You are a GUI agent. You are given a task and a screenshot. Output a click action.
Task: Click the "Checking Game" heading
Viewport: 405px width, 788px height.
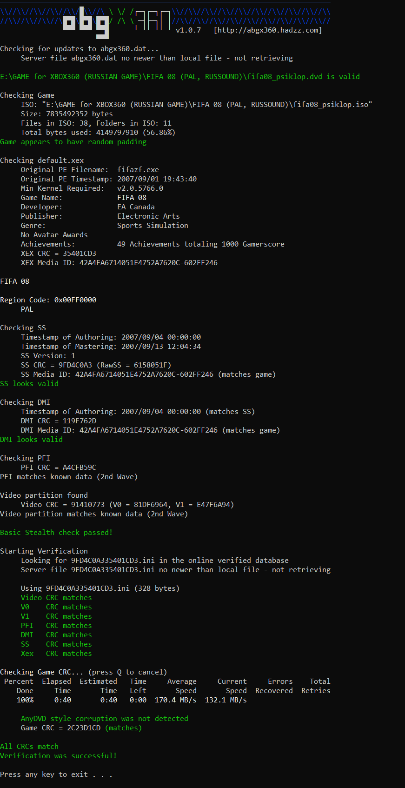[x=27, y=95]
